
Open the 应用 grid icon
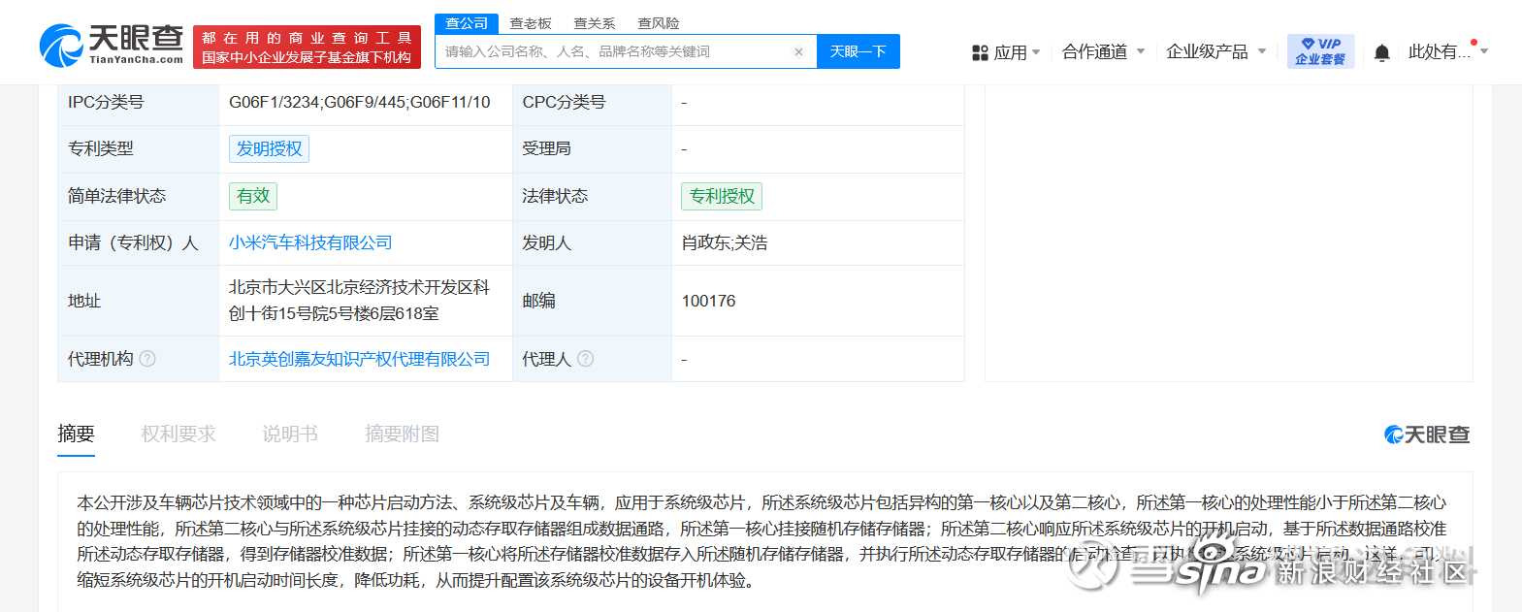pos(980,52)
